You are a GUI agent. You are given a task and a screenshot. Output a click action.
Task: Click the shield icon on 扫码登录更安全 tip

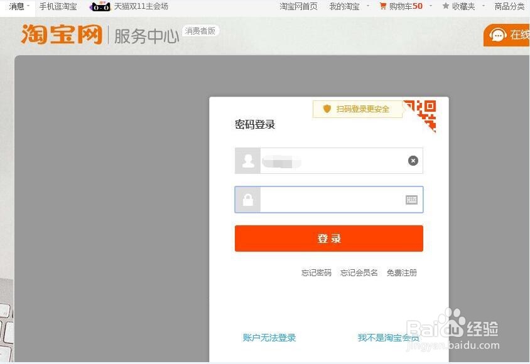tap(327, 109)
